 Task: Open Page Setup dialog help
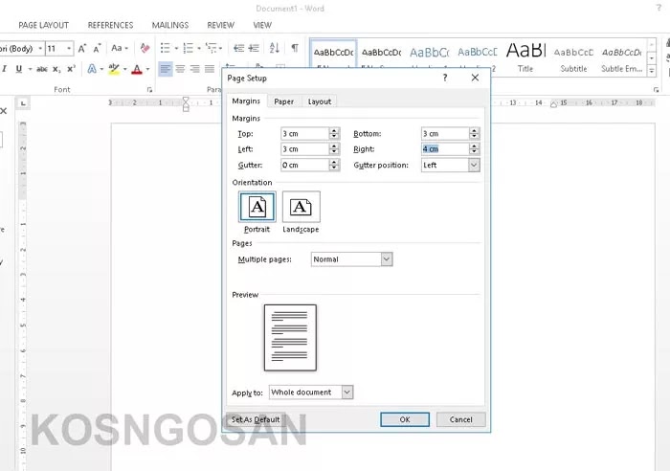click(445, 78)
